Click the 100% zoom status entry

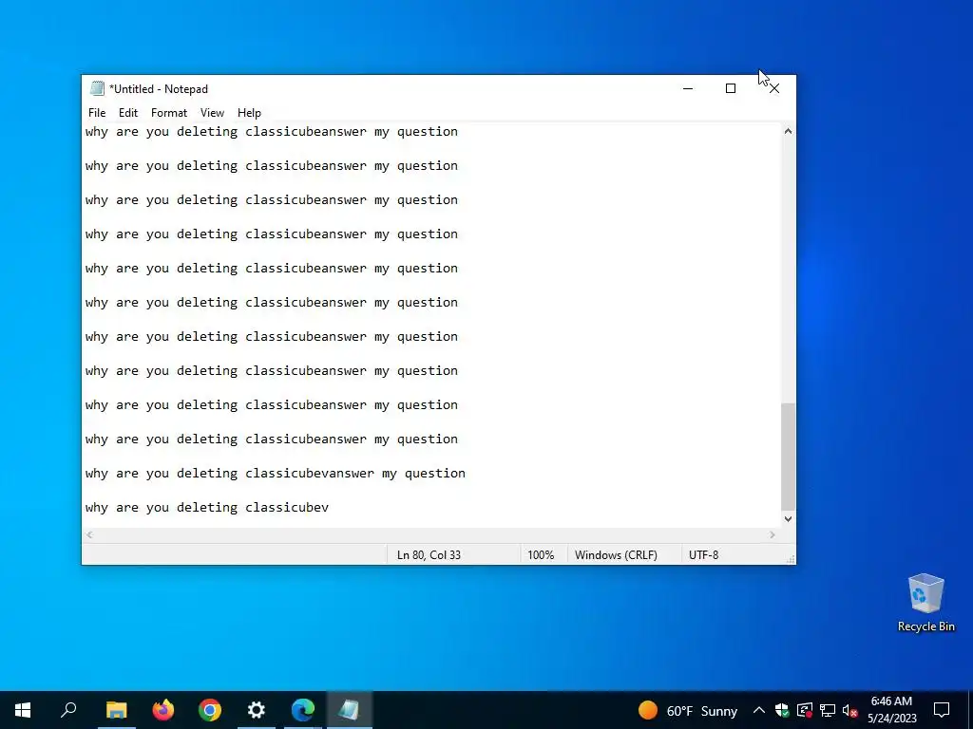point(541,554)
